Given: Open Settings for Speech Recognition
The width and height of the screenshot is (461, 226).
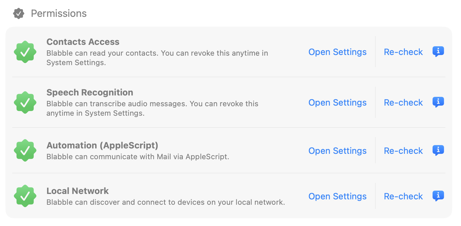Looking at the screenshot, I should pos(337,103).
